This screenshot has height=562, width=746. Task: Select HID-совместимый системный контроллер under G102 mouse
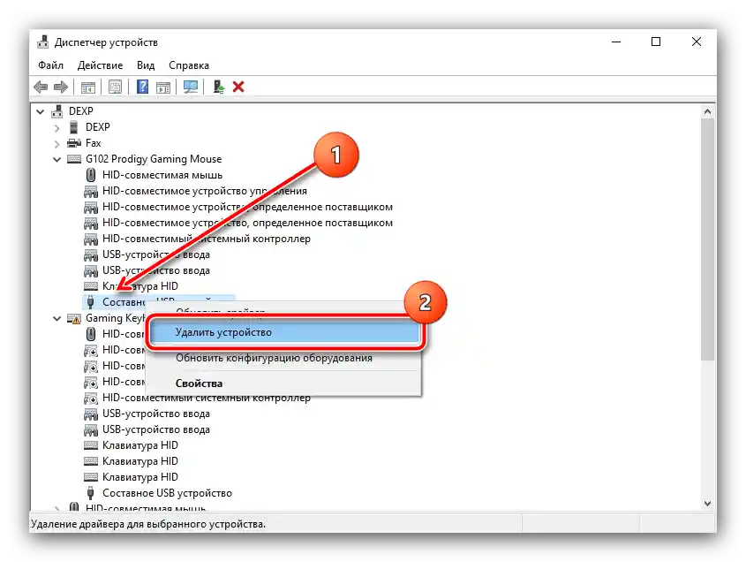tap(207, 239)
